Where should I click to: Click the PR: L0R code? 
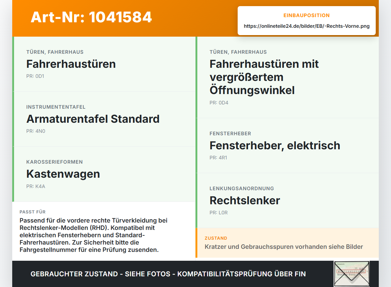pos(219,213)
